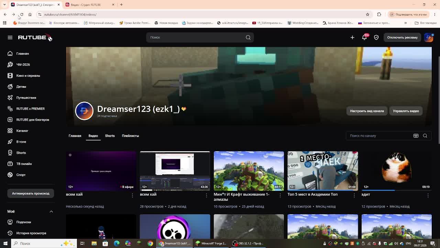Screen dimensions: 440x248
Task: Open the Все закладки bookmarks folder
Action: [x=426, y=23]
